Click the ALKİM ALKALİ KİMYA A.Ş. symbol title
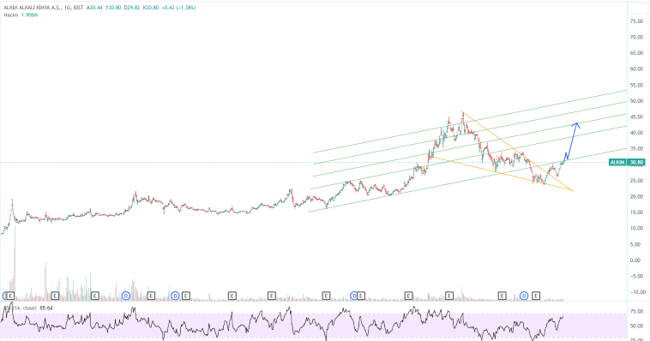650x341 pixels. click(x=32, y=8)
